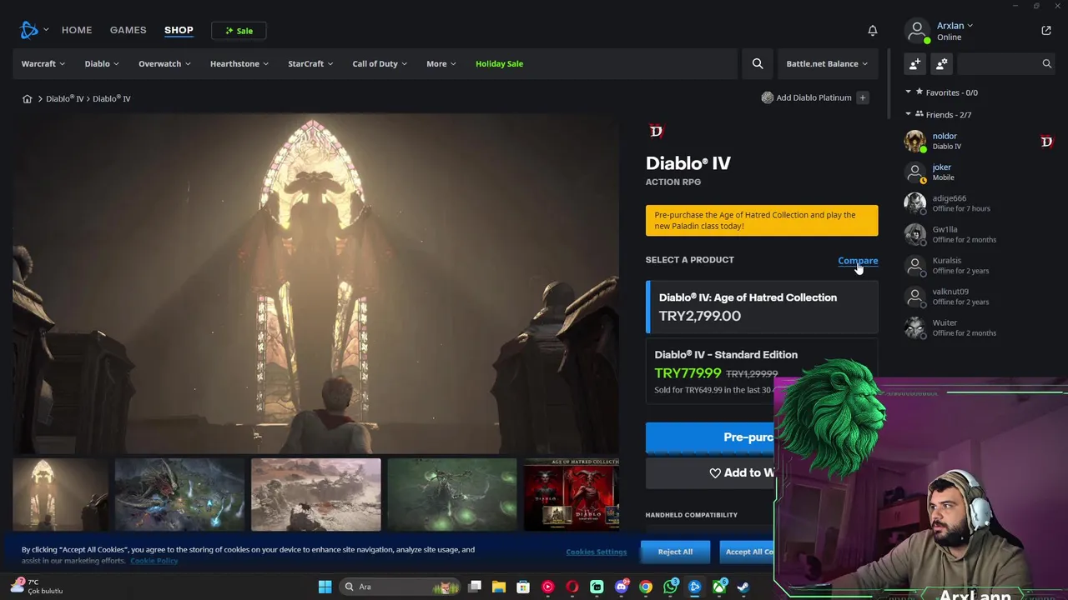This screenshot has height=600, width=1068.
Task: Select Age of Hatred Collection product
Action: click(x=762, y=307)
